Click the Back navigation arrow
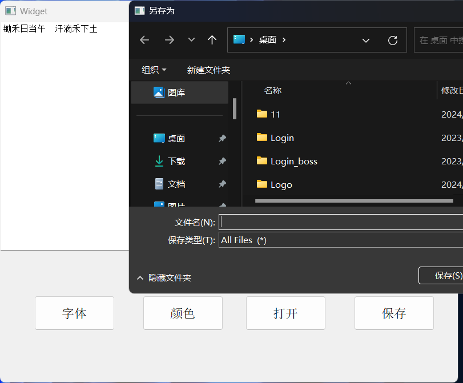Image resolution: width=463 pixels, height=383 pixels. click(144, 40)
